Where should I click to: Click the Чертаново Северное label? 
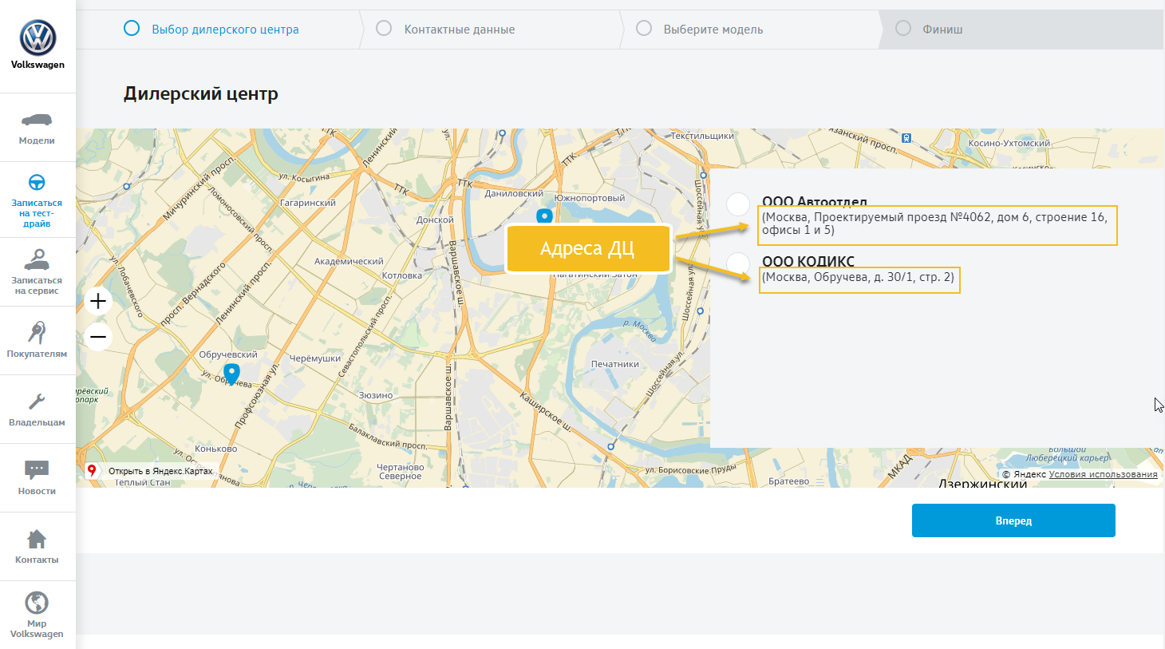(x=401, y=471)
